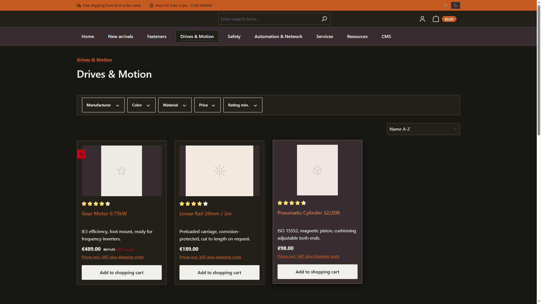
Task: Switch to light theme sun icon
Action: (445, 5)
